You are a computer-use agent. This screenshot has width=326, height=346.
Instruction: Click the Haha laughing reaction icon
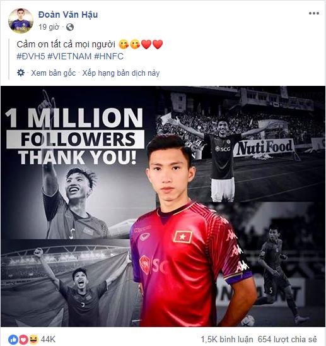click(33, 340)
